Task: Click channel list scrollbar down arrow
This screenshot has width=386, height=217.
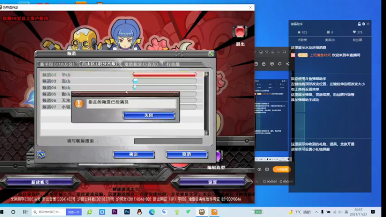Action: pos(207,133)
